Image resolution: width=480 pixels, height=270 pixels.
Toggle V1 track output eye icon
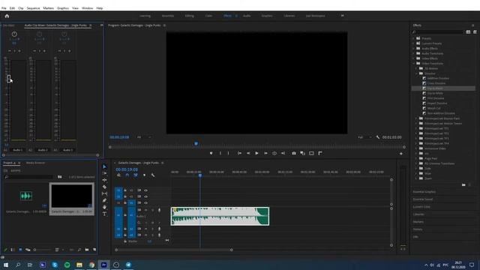145,202
